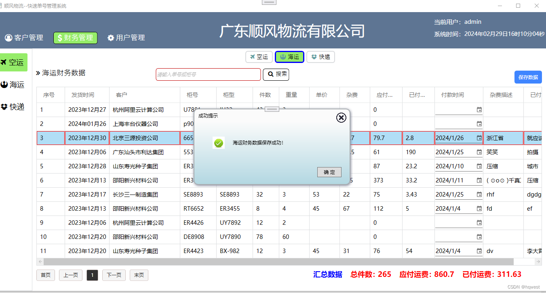Image resolution: width=546 pixels, height=293 pixels.
Task: Close the 成功提示 dialog with the X icon
Action: [342, 117]
